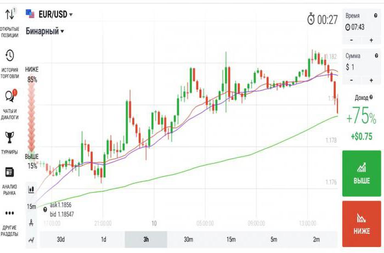Select the 1d timeframe tab
Screen dimensions: 384x253
(104, 239)
